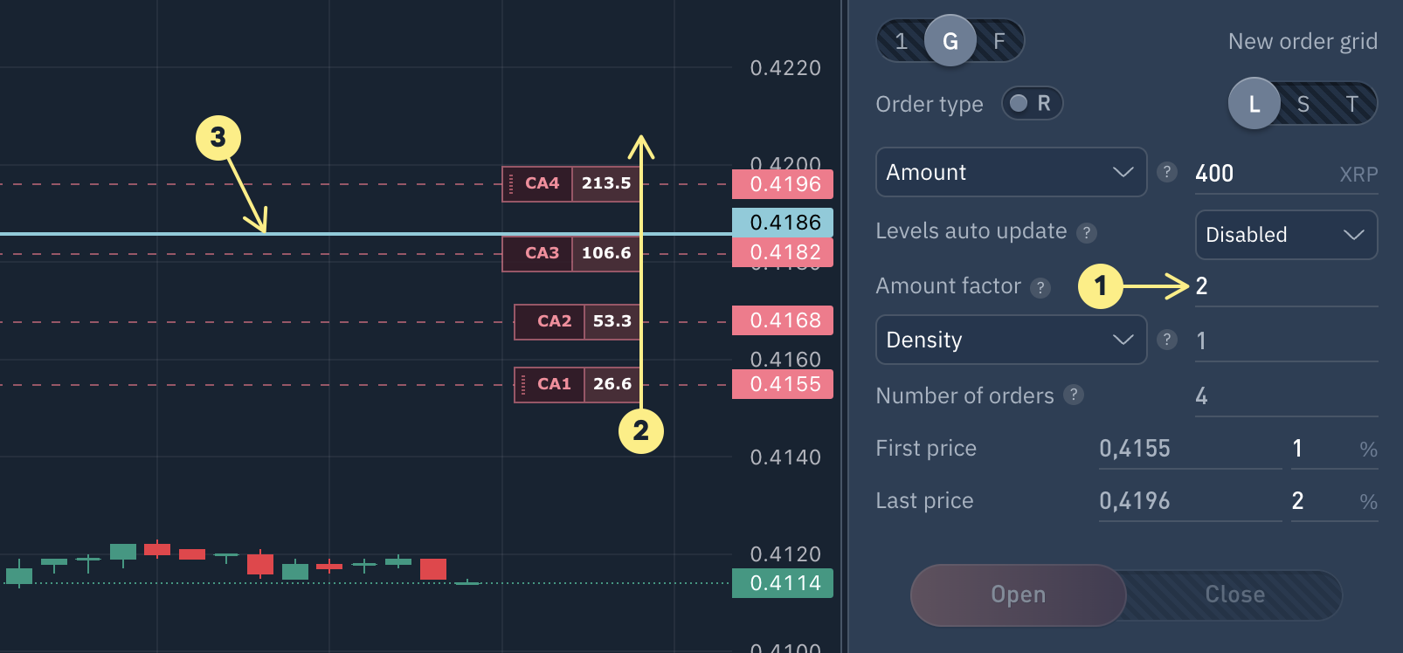Image resolution: width=1403 pixels, height=653 pixels.
Task: Open the Levels auto update Disabled dropdown
Action: coord(1285,235)
